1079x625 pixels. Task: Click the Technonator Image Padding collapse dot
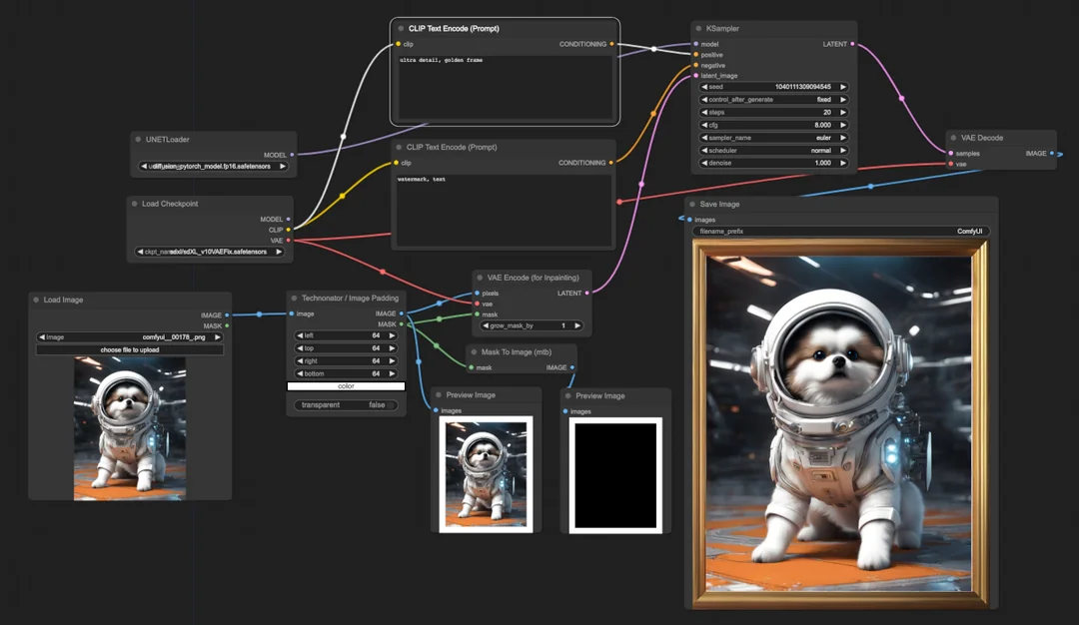click(x=295, y=298)
